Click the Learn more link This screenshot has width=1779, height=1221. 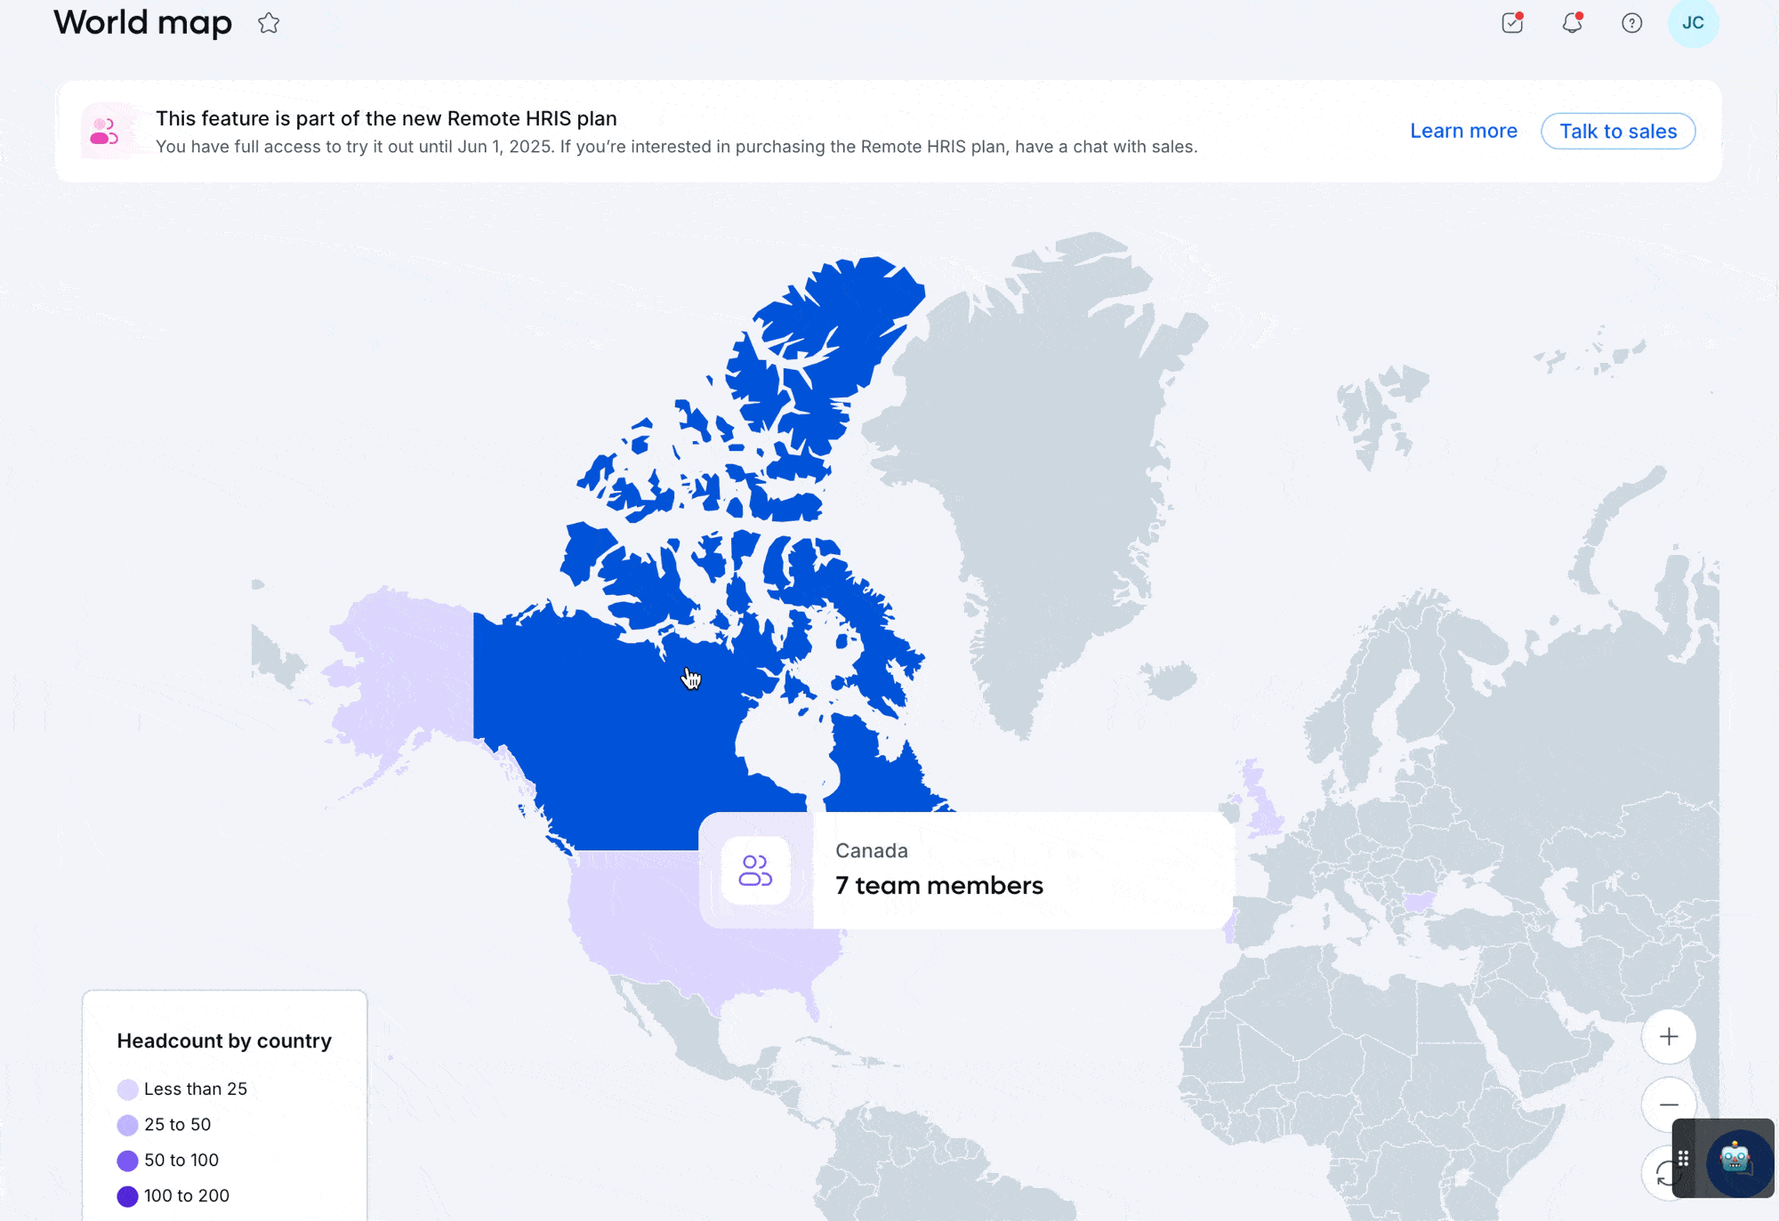[1463, 131]
